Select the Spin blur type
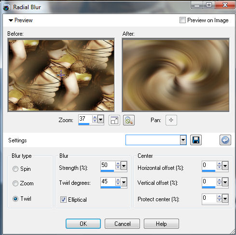The height and width of the screenshot is (235, 236). point(15,169)
